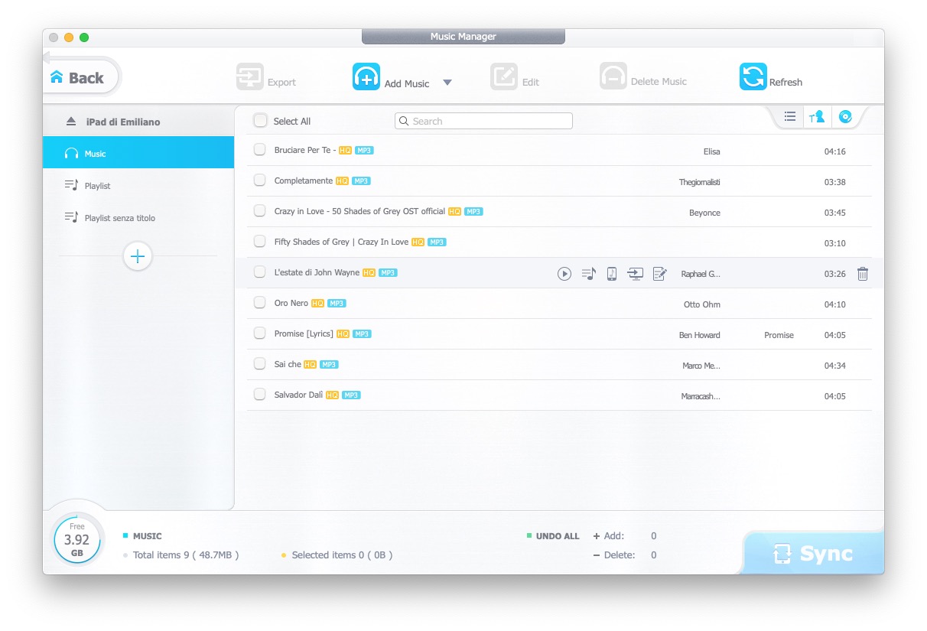
Task: Click song title Oro Nero
Action: pyautogui.click(x=291, y=303)
